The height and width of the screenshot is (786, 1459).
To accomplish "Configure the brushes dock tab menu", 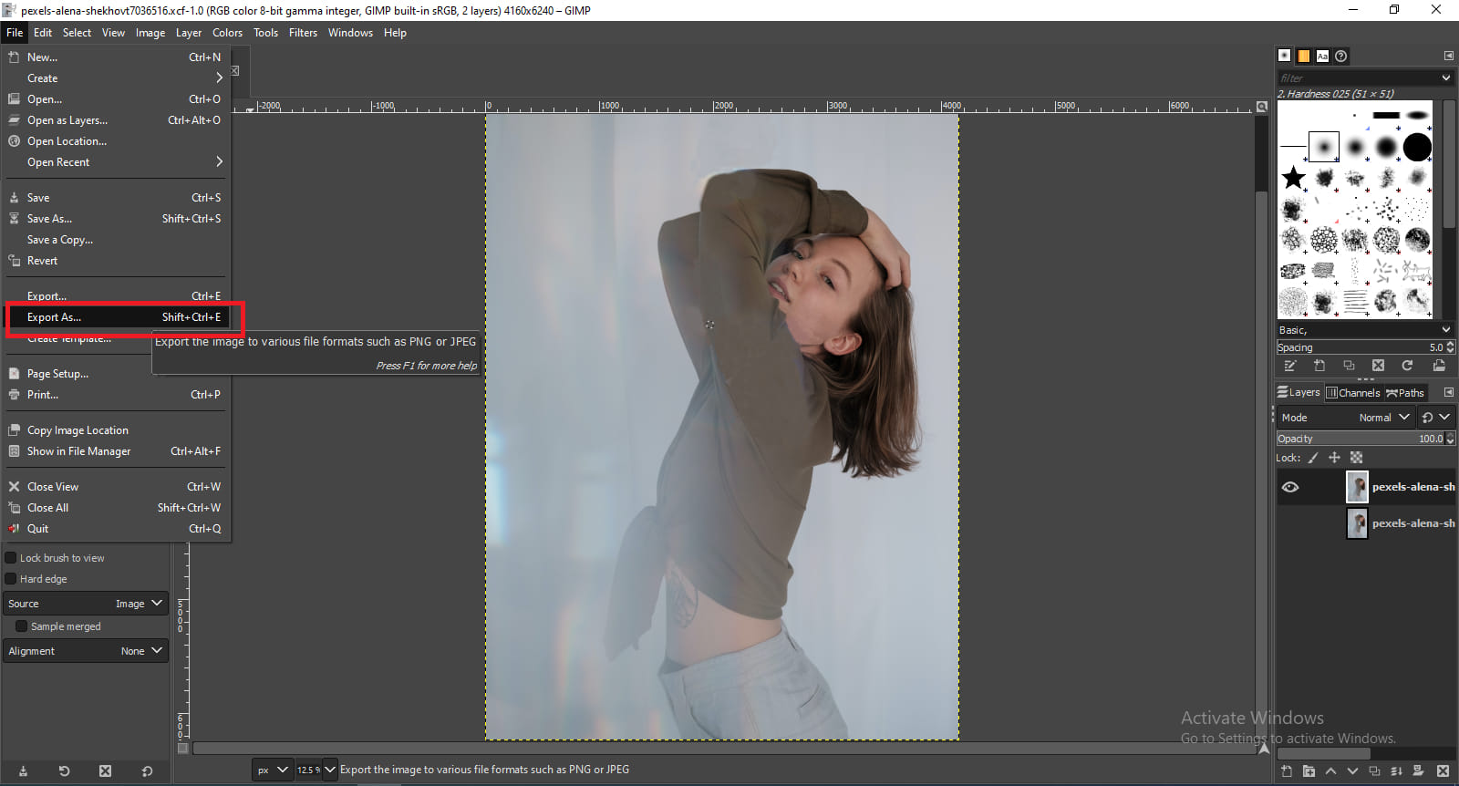I will [x=1448, y=56].
